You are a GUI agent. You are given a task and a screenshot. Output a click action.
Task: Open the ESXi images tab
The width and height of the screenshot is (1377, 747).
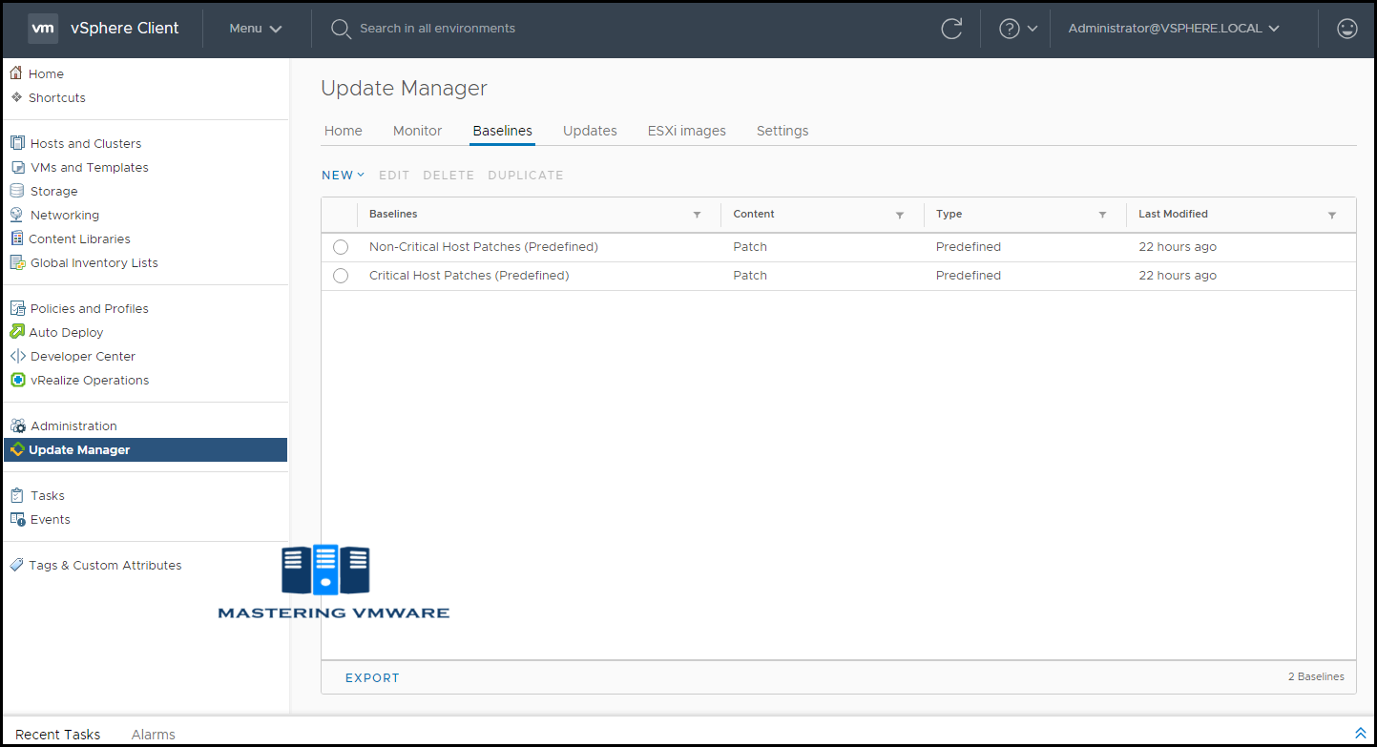click(x=687, y=131)
